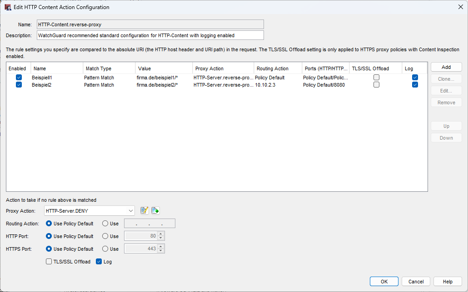Select Use Policy Default for Routing Action
The width and height of the screenshot is (468, 292).
click(49, 224)
